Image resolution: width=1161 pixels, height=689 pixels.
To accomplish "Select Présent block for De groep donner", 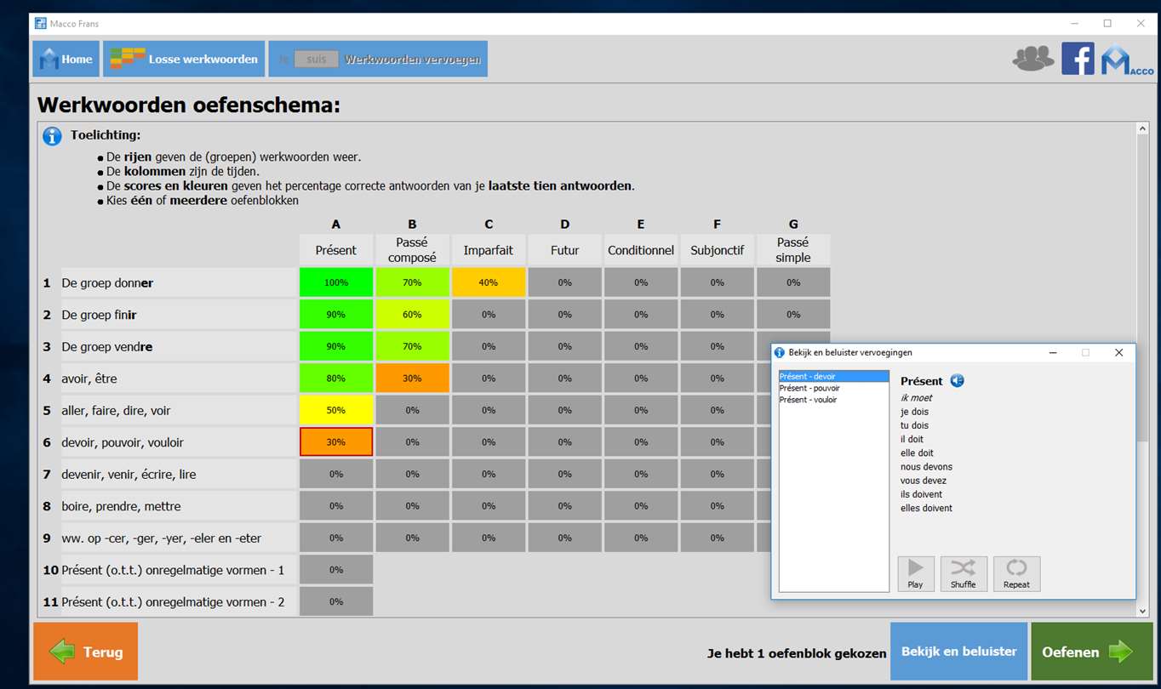I will (336, 282).
